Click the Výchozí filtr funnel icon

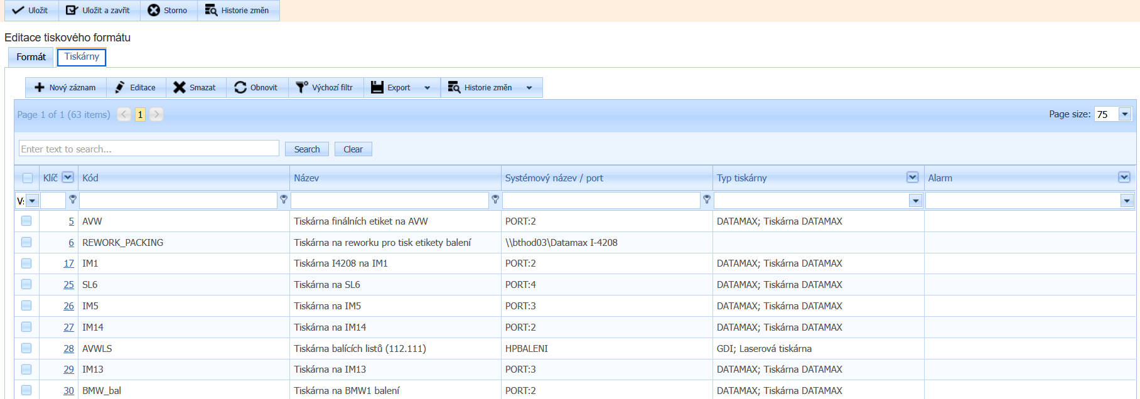(302, 88)
